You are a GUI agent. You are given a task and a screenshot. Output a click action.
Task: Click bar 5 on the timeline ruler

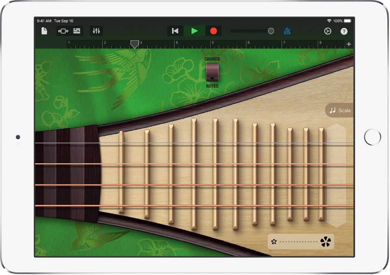pyautogui.click(x=212, y=43)
